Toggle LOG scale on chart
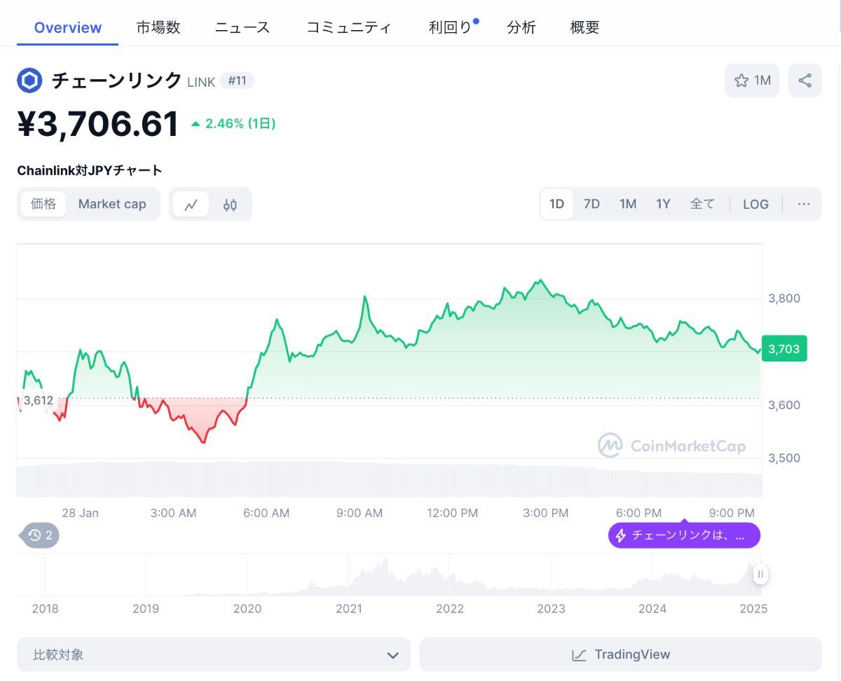 (755, 205)
